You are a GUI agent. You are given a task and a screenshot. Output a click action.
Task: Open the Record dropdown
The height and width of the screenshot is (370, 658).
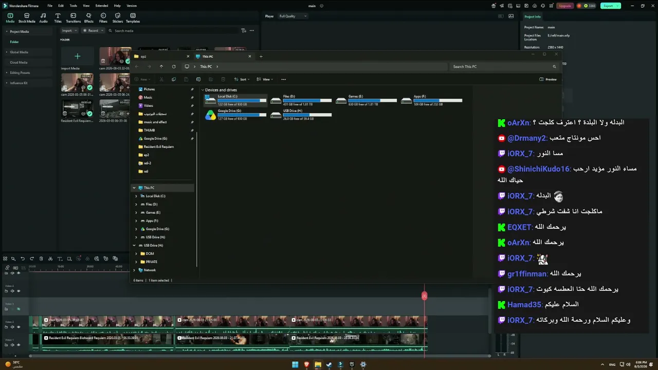point(93,31)
